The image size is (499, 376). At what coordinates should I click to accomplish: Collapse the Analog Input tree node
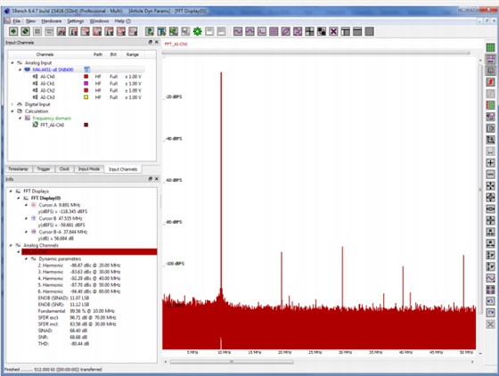[x=12, y=63]
